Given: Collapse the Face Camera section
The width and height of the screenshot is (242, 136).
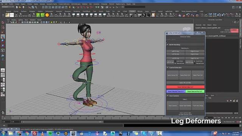Looking at the screenshot, I should 168,96.
